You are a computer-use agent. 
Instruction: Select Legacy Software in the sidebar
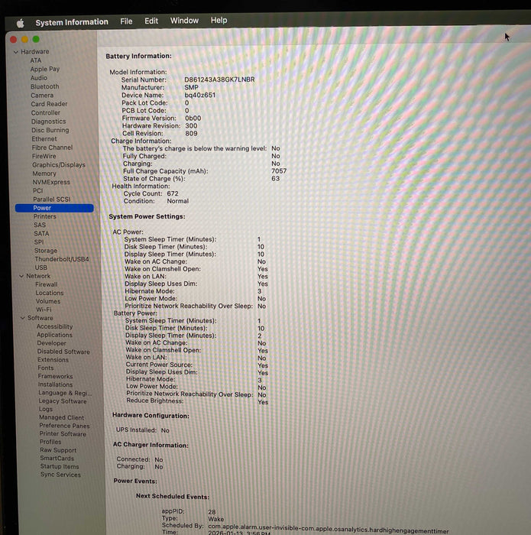(63, 401)
